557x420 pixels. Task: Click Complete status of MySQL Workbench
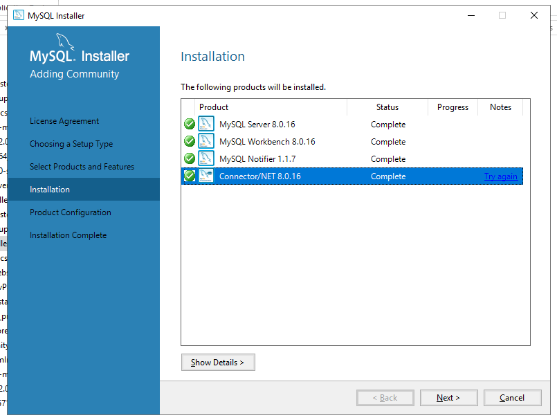pyautogui.click(x=388, y=142)
